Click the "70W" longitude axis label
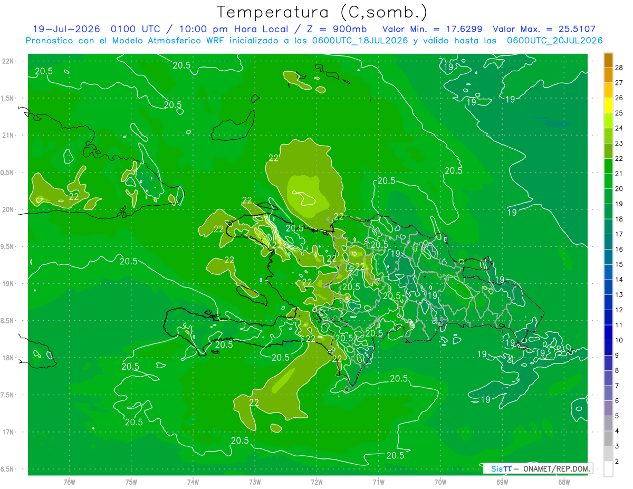Image resolution: width=633 pixels, height=489 pixels. (440, 482)
